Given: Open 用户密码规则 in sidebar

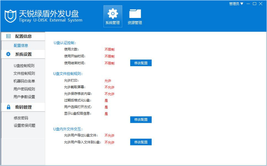Looking at the screenshot, I should (x=24, y=89).
